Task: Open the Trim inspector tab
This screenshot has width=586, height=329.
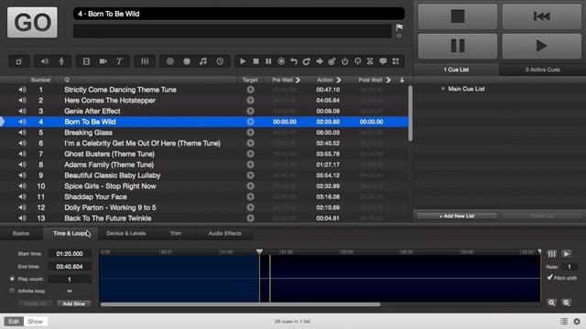Action: coord(176,234)
